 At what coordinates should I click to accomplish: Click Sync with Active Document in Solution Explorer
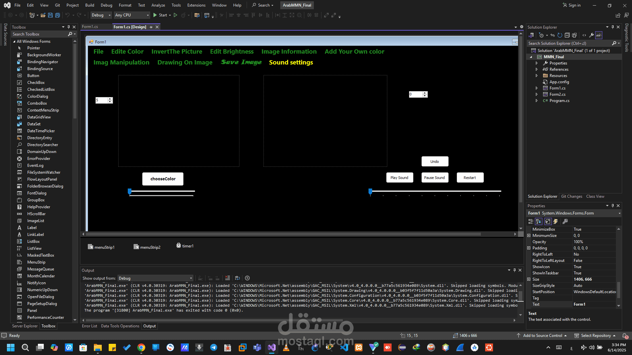click(553, 35)
